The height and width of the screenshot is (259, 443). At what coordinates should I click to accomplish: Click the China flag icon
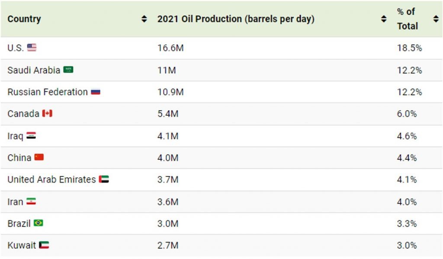pos(39,157)
